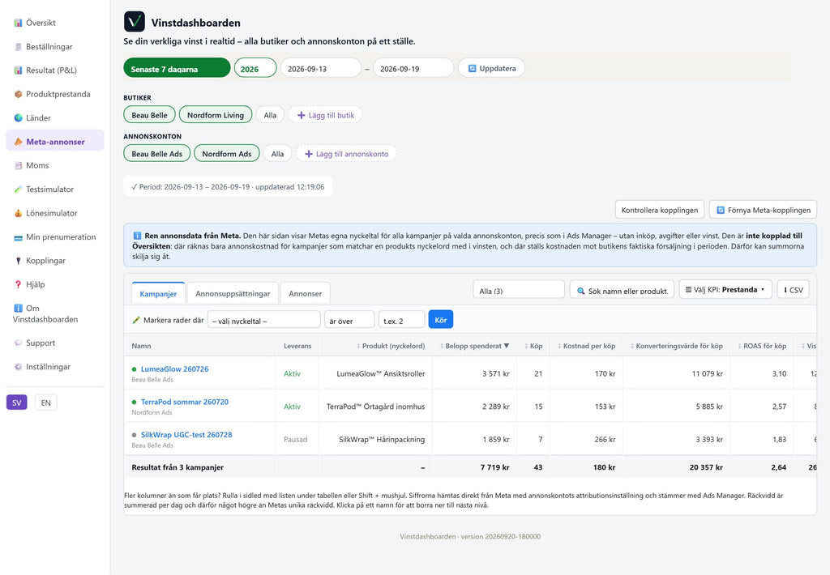Open the Välj KPI: Prestanda dropdown
The image size is (830, 575).
click(x=725, y=289)
